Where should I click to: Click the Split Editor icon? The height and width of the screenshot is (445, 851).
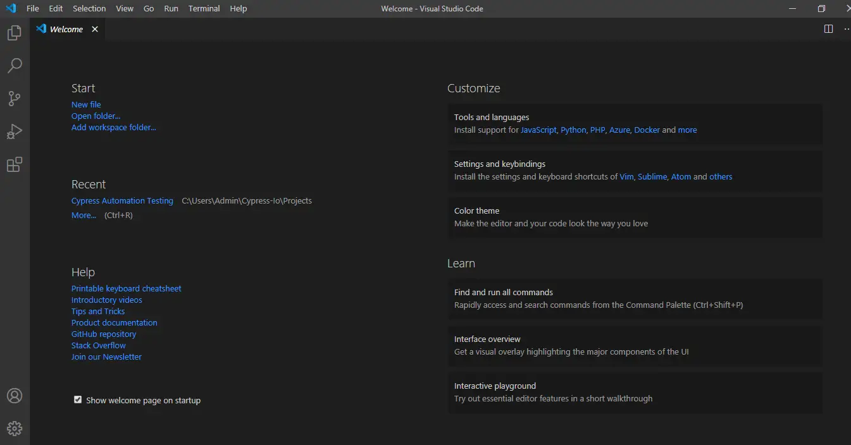click(829, 28)
